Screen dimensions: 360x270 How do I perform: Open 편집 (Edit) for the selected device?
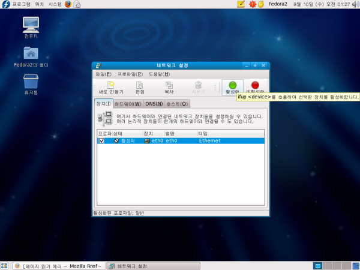click(x=140, y=88)
